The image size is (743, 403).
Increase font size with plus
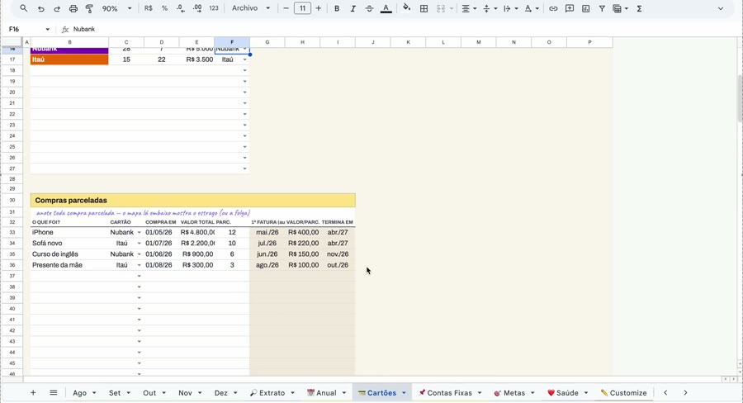[x=319, y=8]
